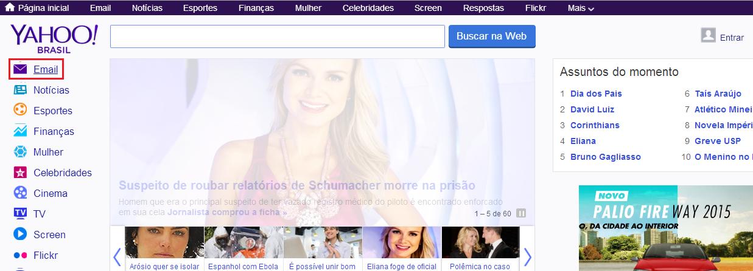Click the web search input field
753x271 pixels.
point(277,36)
